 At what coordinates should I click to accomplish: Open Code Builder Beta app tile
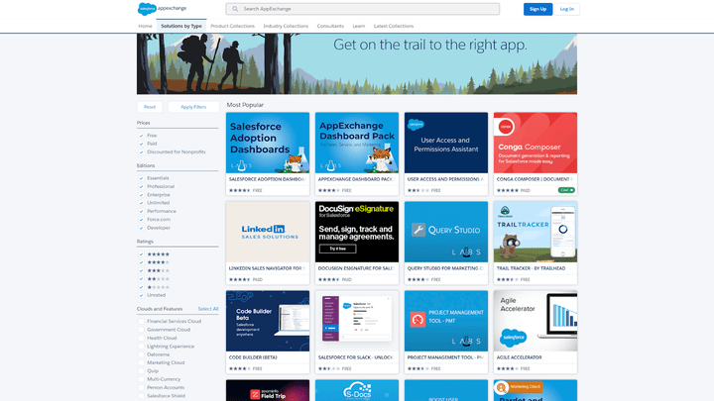[x=268, y=332]
